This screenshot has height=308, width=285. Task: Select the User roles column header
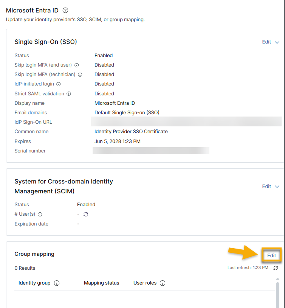coord(145,283)
